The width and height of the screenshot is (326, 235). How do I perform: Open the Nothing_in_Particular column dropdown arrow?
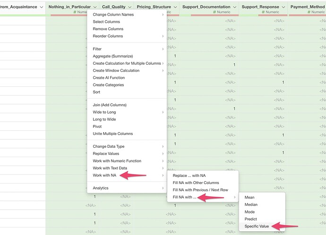coord(95,7)
